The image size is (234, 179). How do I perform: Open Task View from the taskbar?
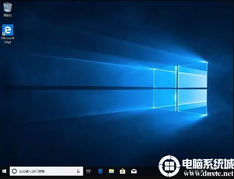click(x=89, y=171)
